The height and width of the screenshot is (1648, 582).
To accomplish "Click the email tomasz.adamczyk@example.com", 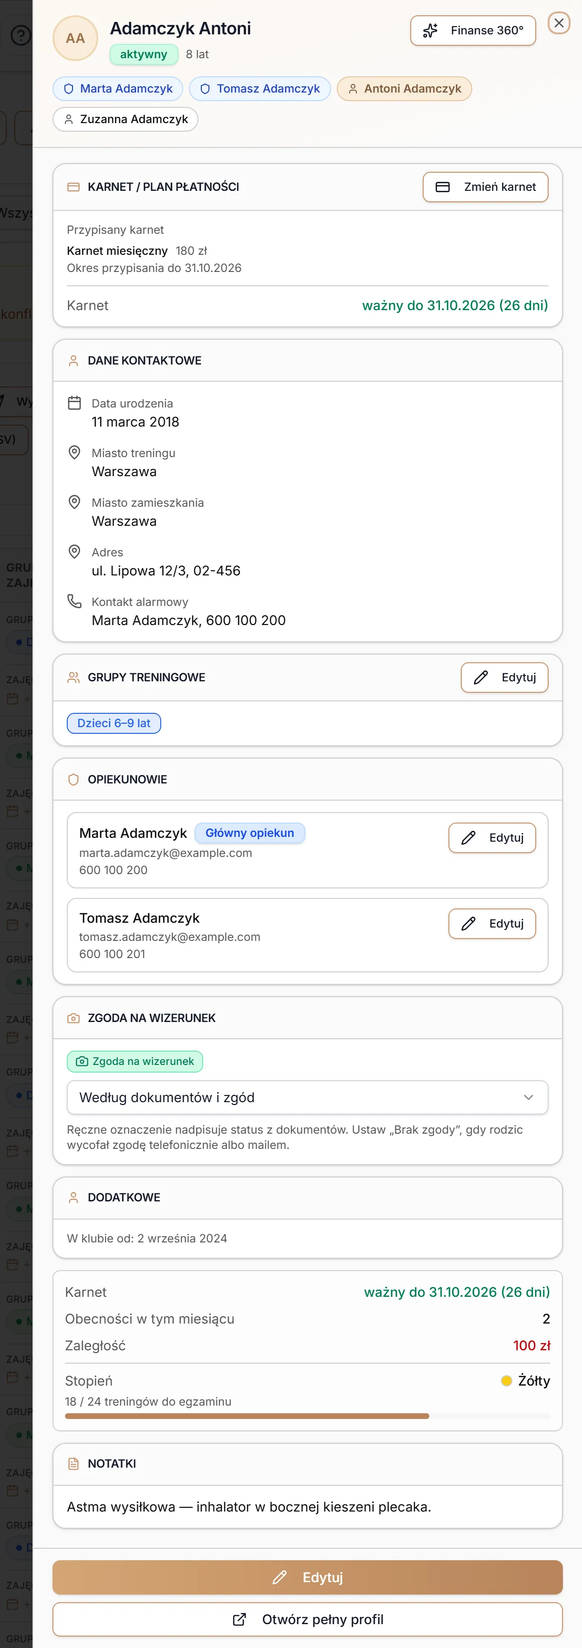I will click(x=170, y=937).
